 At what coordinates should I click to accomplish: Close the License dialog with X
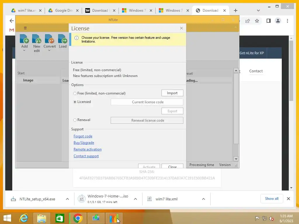(181, 28)
